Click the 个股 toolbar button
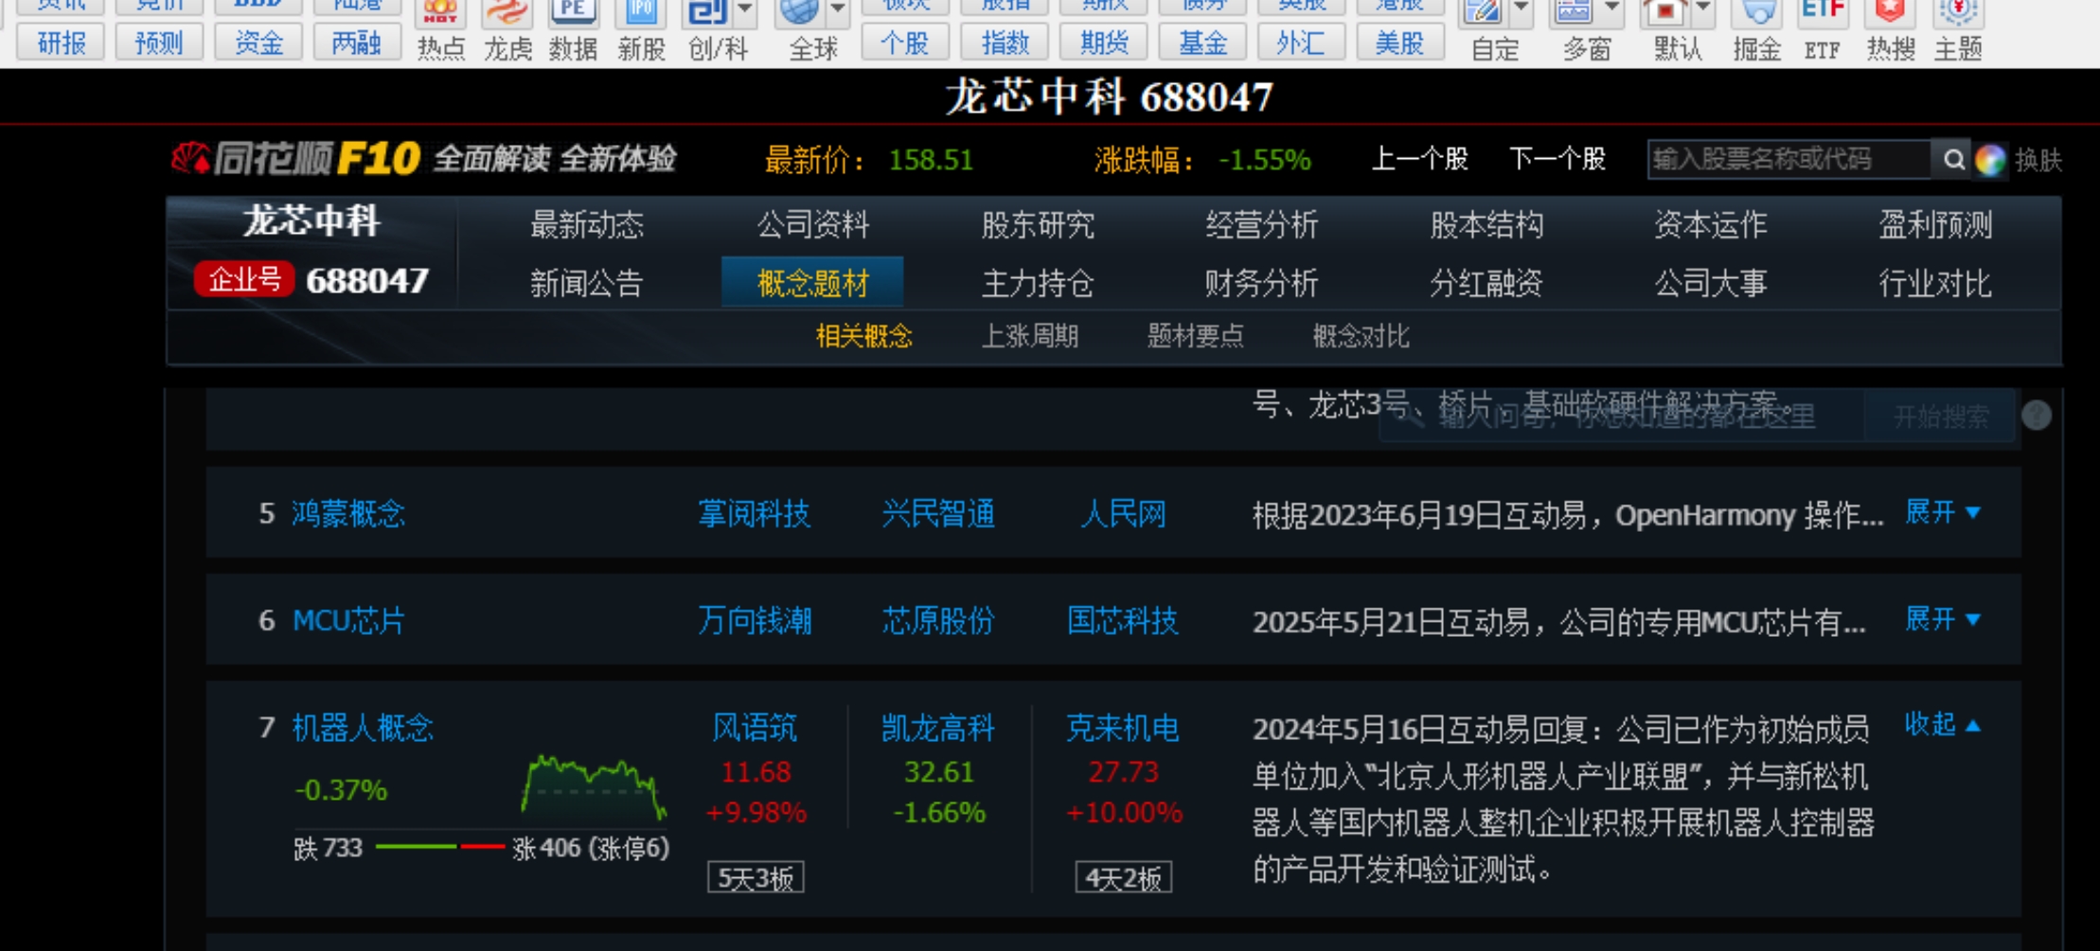This screenshot has height=951, width=2100. click(905, 43)
